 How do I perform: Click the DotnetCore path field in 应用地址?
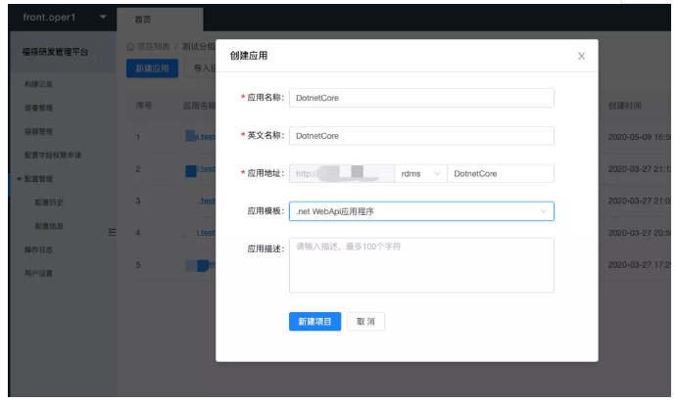(x=501, y=174)
